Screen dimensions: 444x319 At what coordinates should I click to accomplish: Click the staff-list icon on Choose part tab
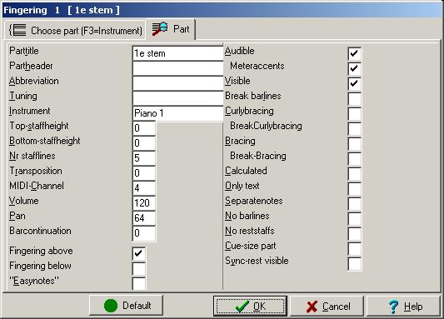[x=18, y=30]
